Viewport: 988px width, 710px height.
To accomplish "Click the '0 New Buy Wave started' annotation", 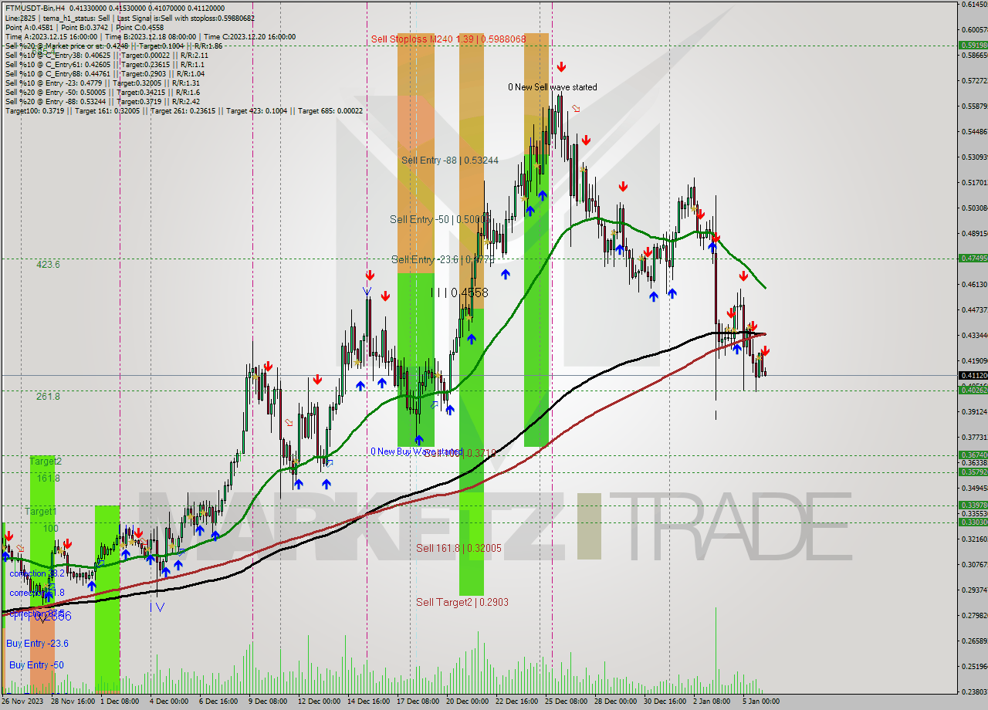I will [x=416, y=451].
